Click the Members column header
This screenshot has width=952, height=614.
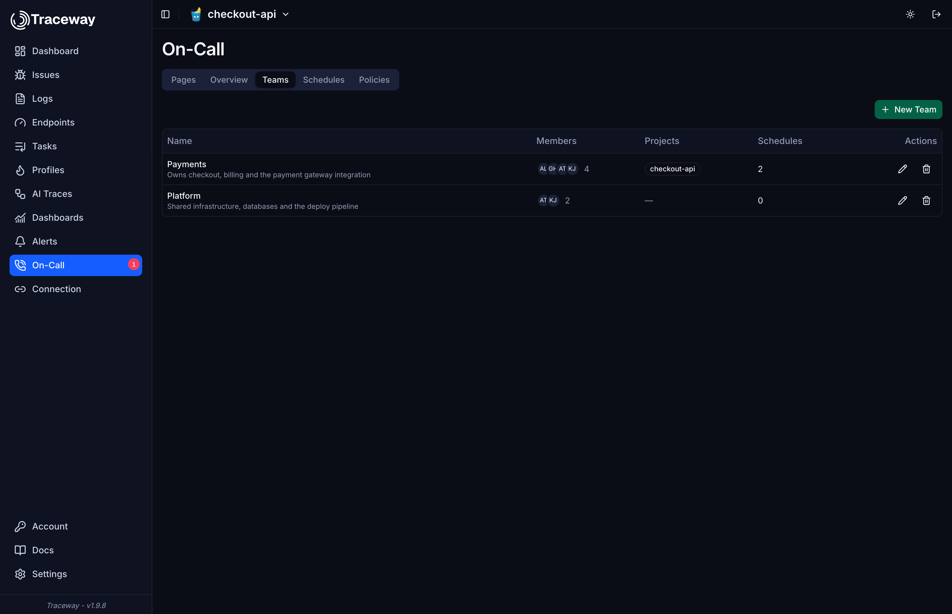pos(556,141)
